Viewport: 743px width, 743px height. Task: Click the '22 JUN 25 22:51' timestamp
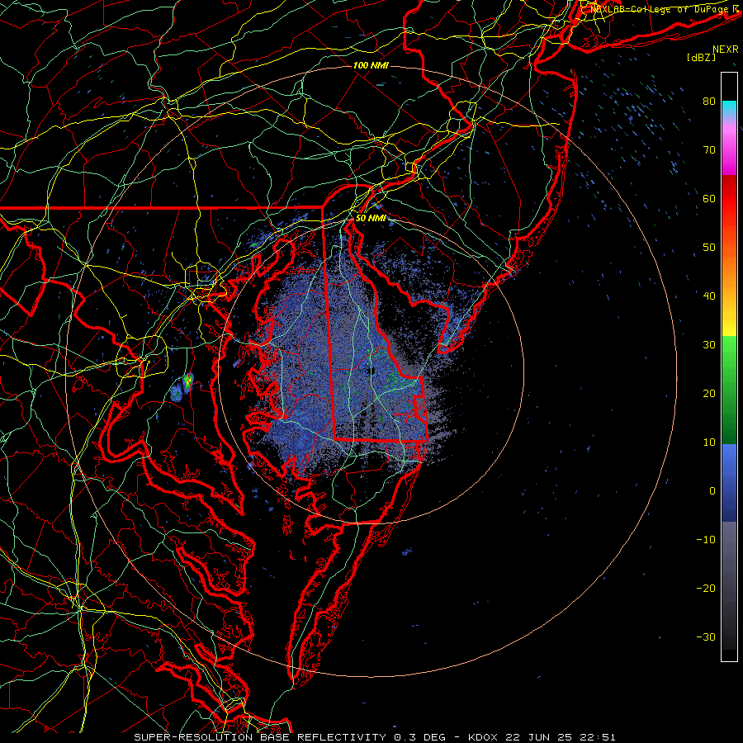[561, 737]
